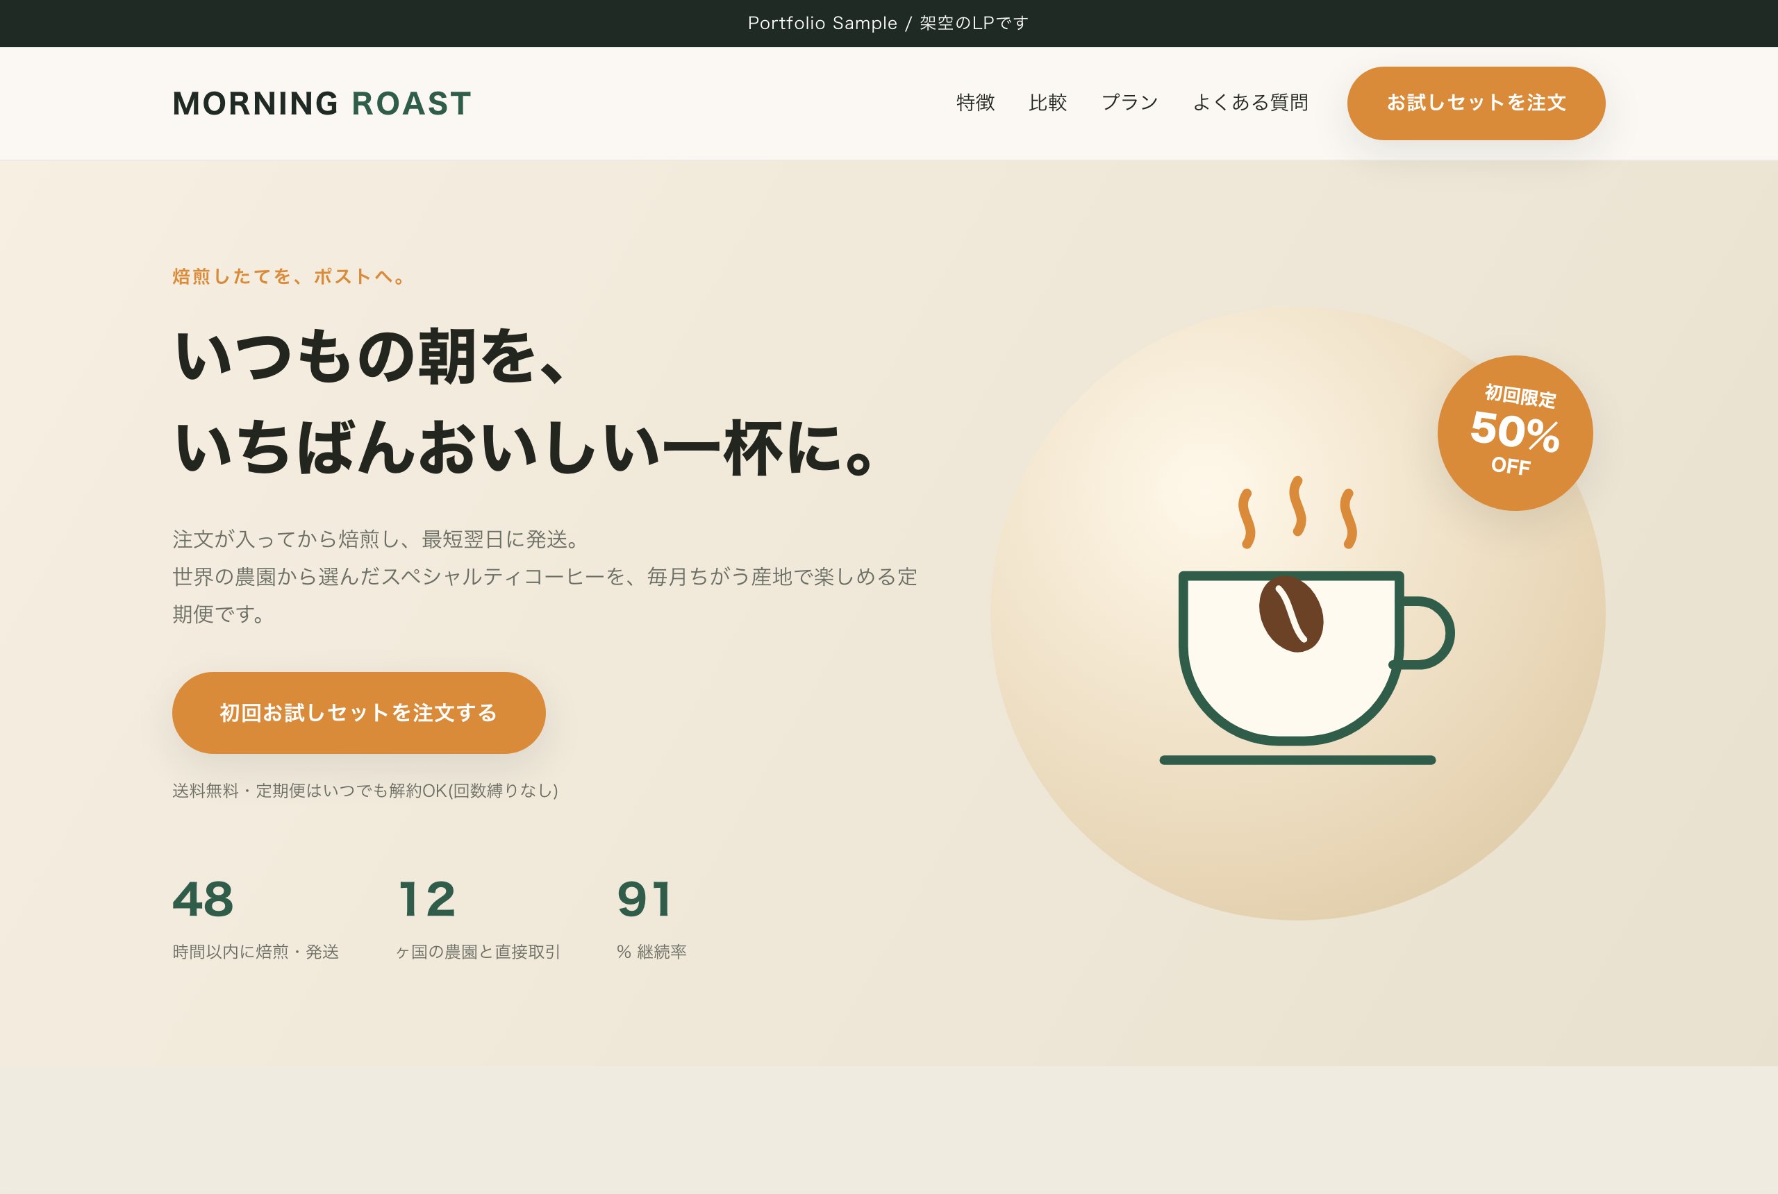This screenshot has height=1194, width=1778.
Task: Click the label % 継続率
Action: [651, 952]
